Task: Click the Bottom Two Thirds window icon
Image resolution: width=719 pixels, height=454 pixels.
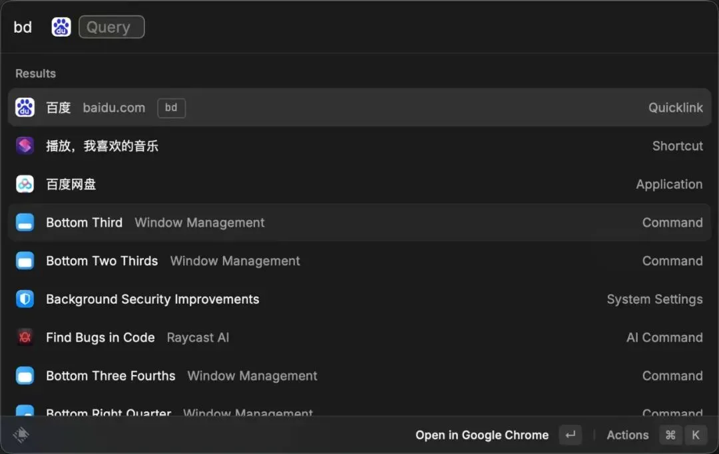Action: tap(25, 261)
